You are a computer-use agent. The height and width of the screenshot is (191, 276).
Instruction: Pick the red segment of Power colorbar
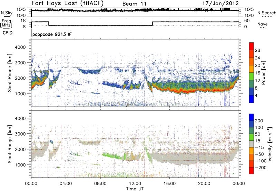pyautogui.click(x=252, y=46)
